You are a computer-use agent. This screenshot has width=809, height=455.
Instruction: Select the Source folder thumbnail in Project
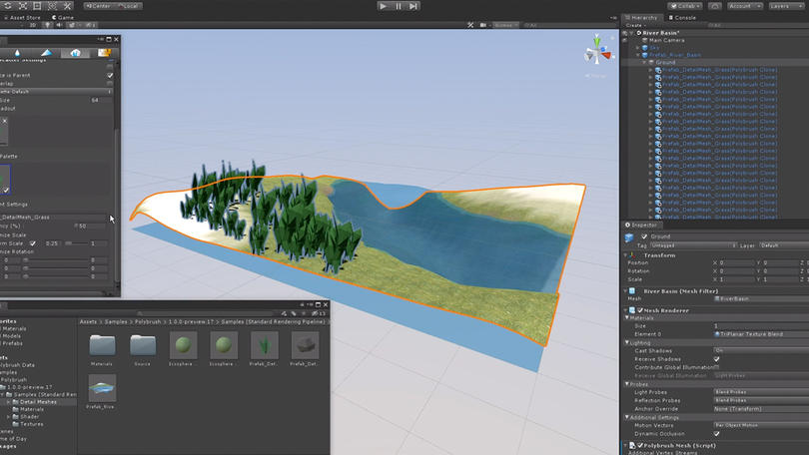(x=143, y=345)
